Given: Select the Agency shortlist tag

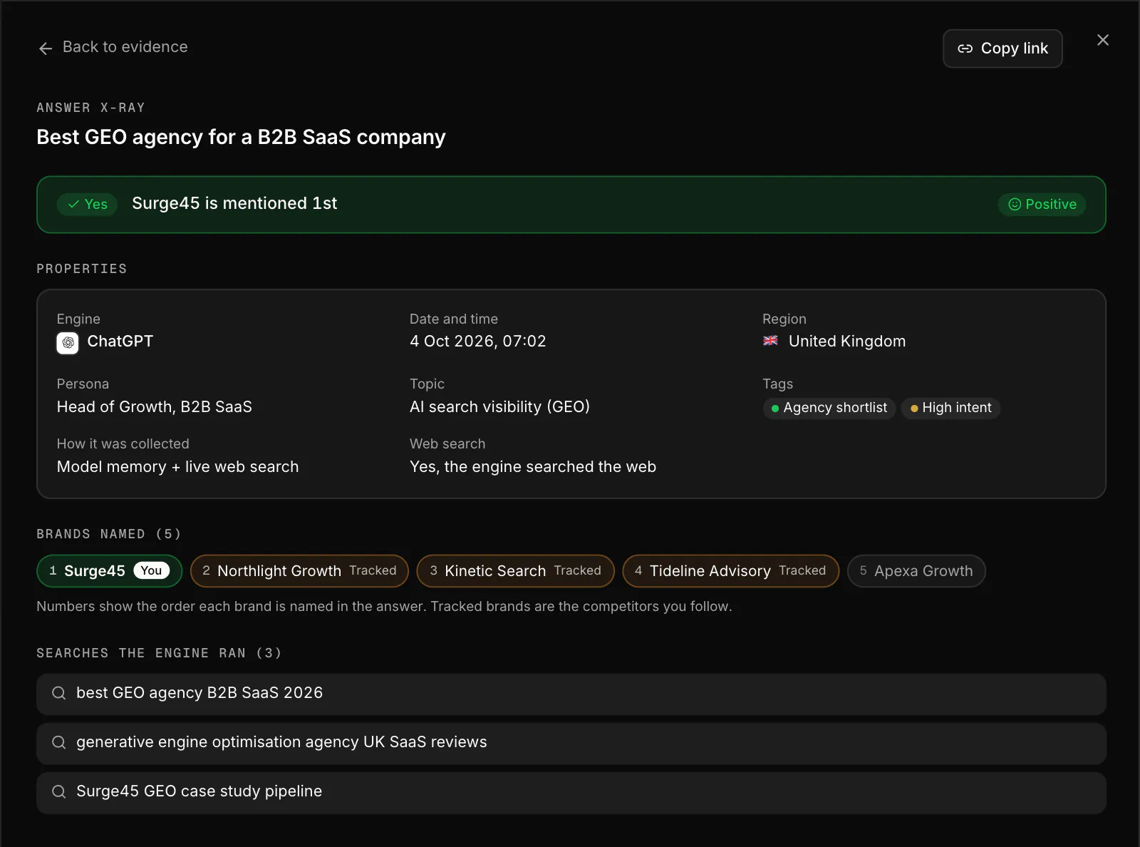Looking at the screenshot, I should [x=829, y=408].
